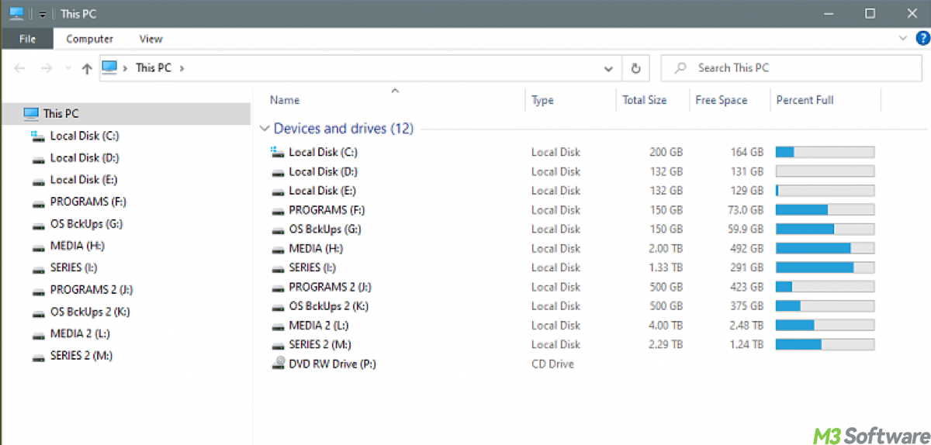This screenshot has width=931, height=445.
Task: Click the OS BckUps (G:) drive icon in list
Action: click(x=278, y=229)
